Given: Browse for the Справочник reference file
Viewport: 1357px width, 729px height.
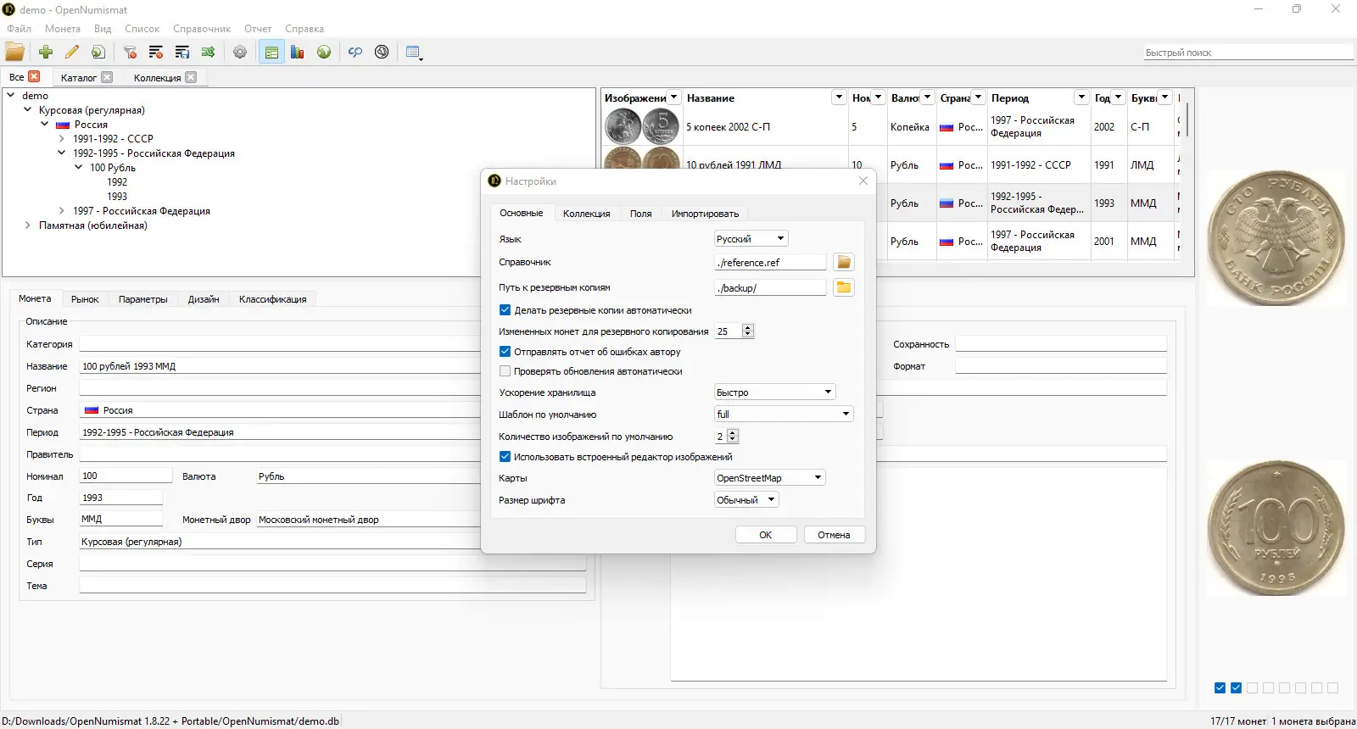Looking at the screenshot, I should click(843, 262).
